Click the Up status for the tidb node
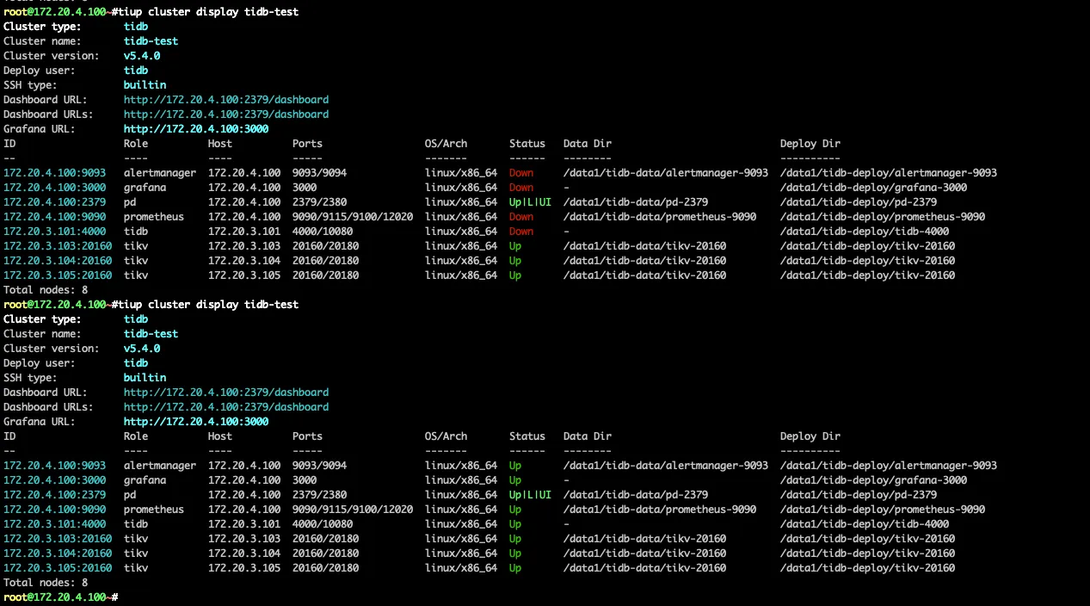This screenshot has width=1090, height=606. (515, 524)
